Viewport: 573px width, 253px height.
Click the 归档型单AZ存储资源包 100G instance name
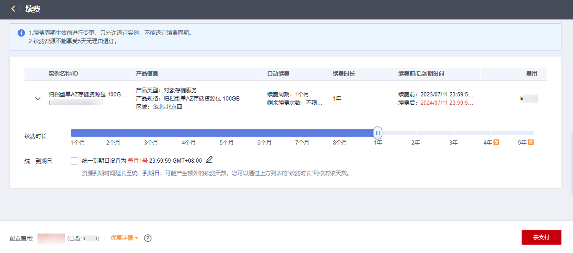[x=87, y=94]
